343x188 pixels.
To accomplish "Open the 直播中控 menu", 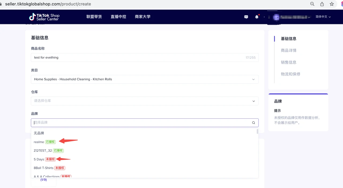I will (x=118, y=17).
